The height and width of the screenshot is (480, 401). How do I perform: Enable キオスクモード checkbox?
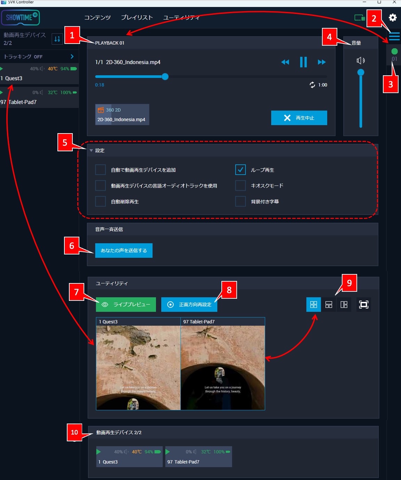tap(241, 185)
